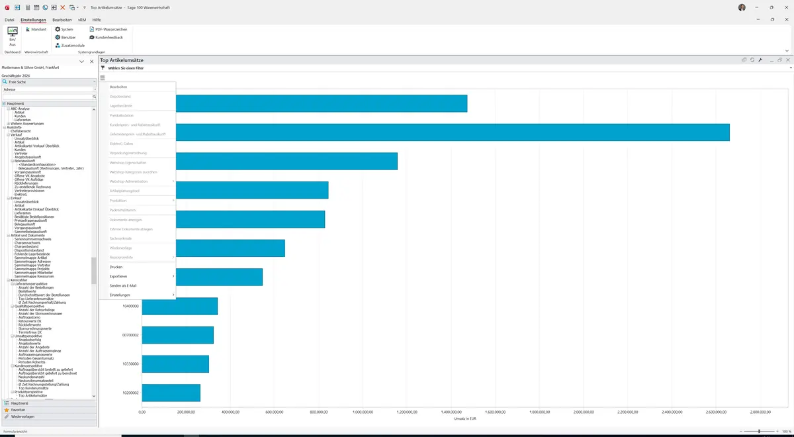
Task: Collapse the Kennzahlen tree node
Action: tap(9, 279)
